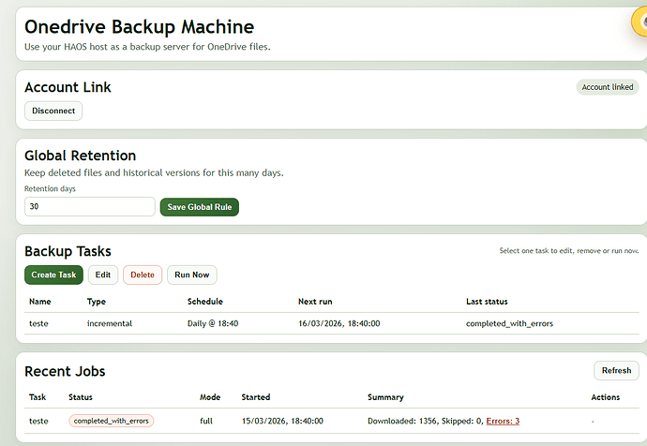Image resolution: width=647 pixels, height=446 pixels.
Task: Click the Edit task button
Action: (103, 275)
